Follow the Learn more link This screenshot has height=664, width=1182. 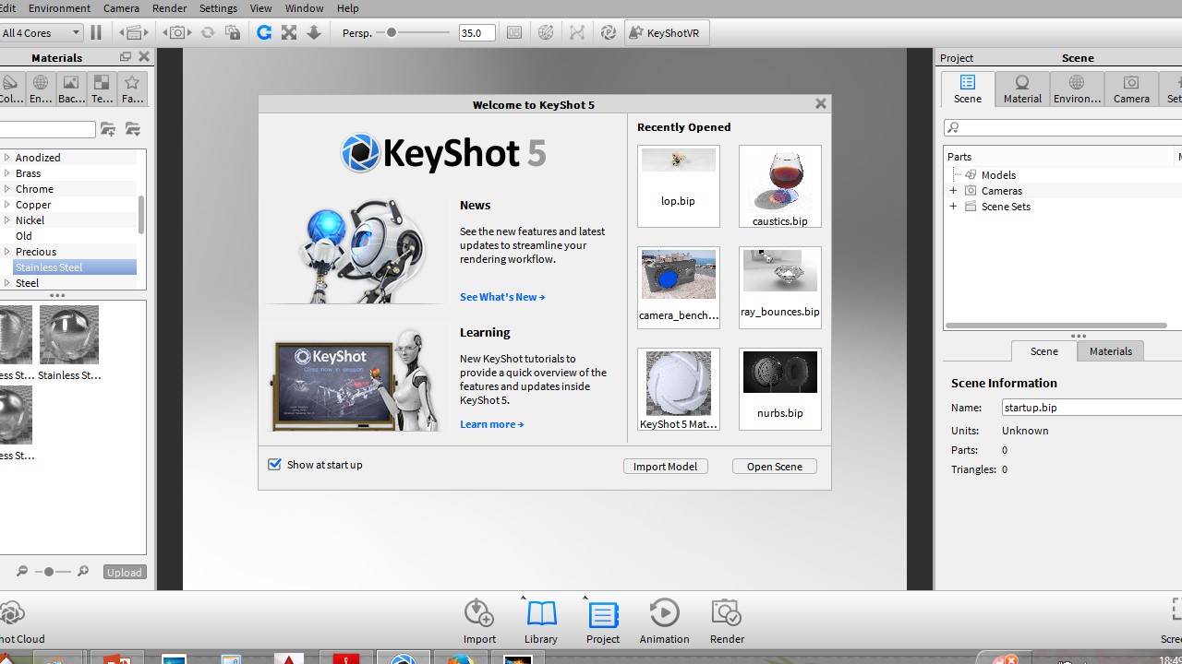492,424
